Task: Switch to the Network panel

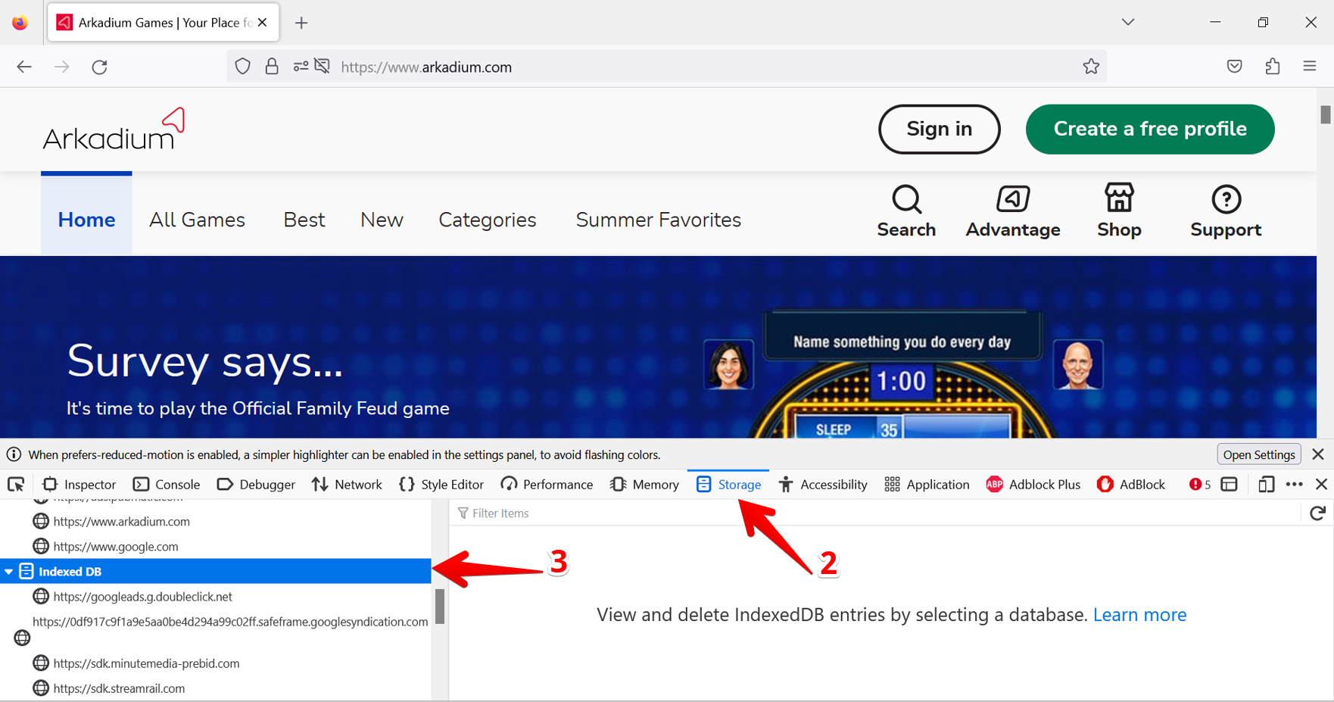Action: coord(347,485)
